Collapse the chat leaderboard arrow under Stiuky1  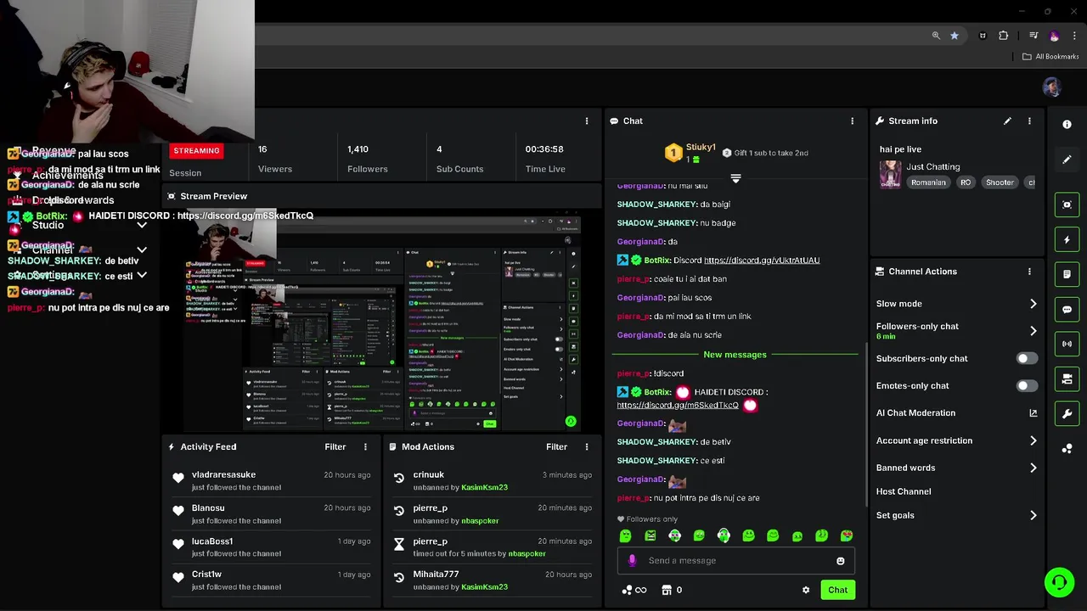pyautogui.click(x=735, y=178)
